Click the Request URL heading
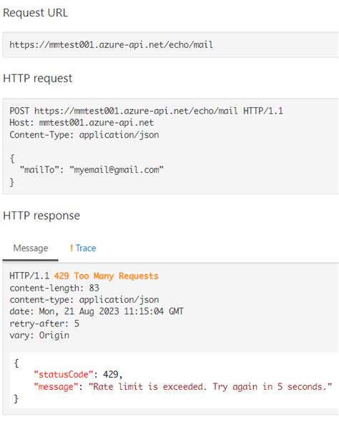The height and width of the screenshot is (437, 339). tap(36, 13)
